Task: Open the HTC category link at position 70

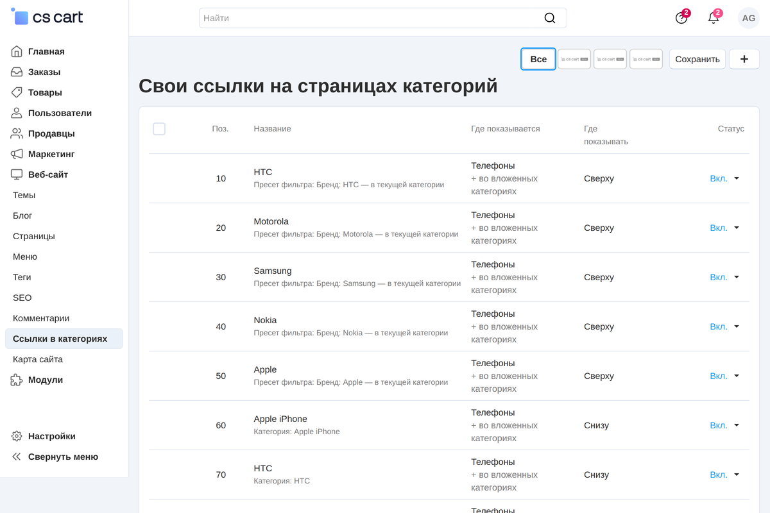Action: point(263,468)
